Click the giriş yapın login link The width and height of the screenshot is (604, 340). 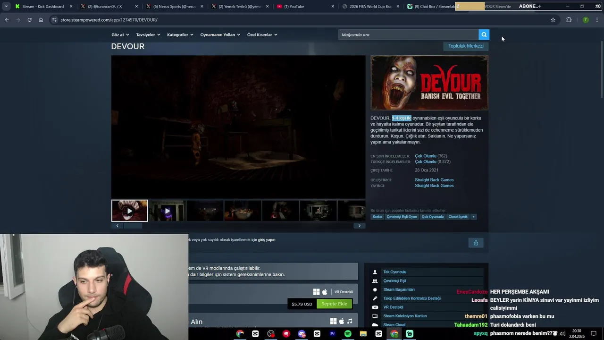click(267, 240)
